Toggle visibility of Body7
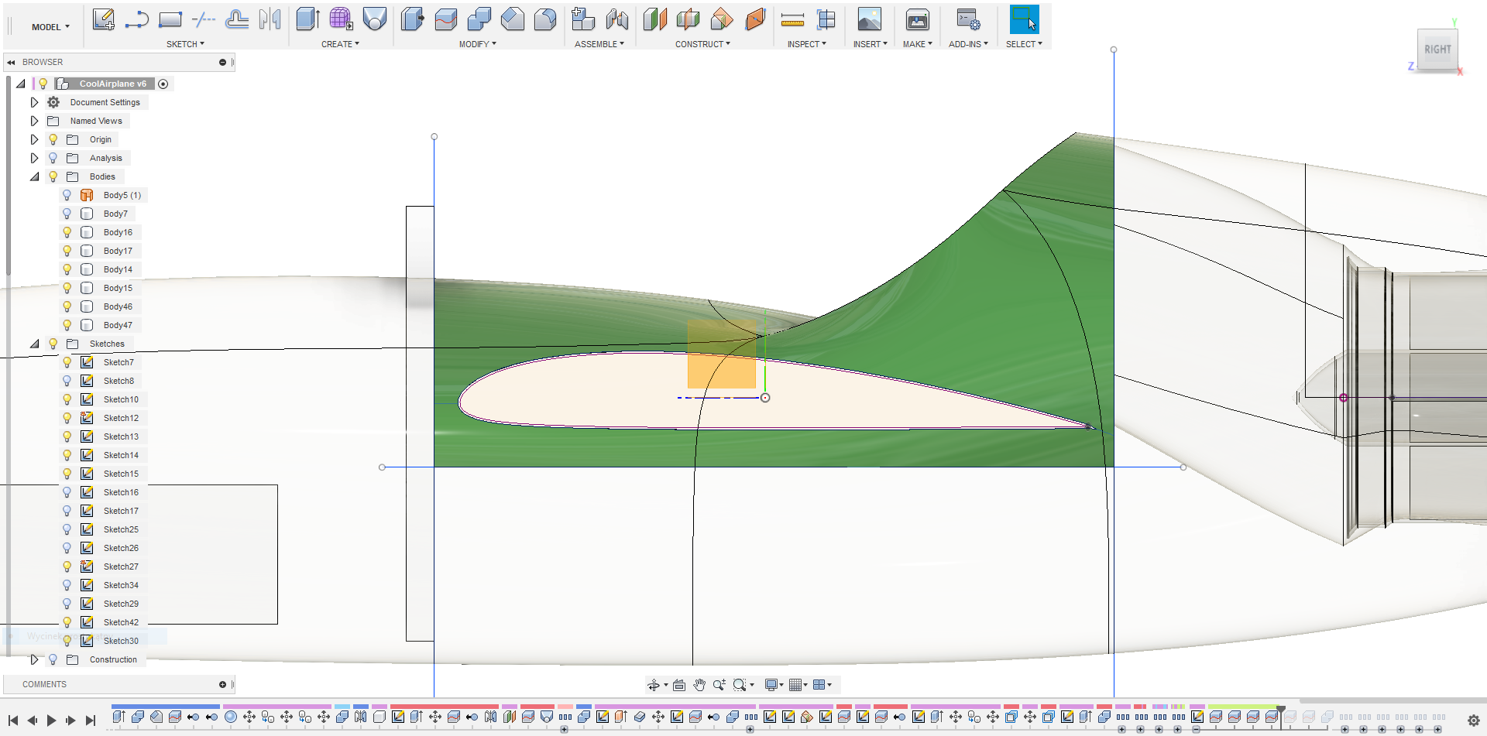The image size is (1487, 736). [67, 214]
